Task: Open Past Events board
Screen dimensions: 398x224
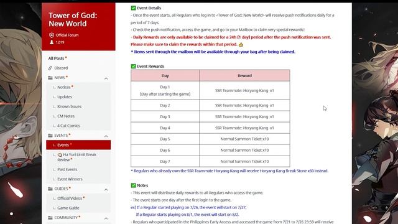Action: pyautogui.click(x=67, y=169)
